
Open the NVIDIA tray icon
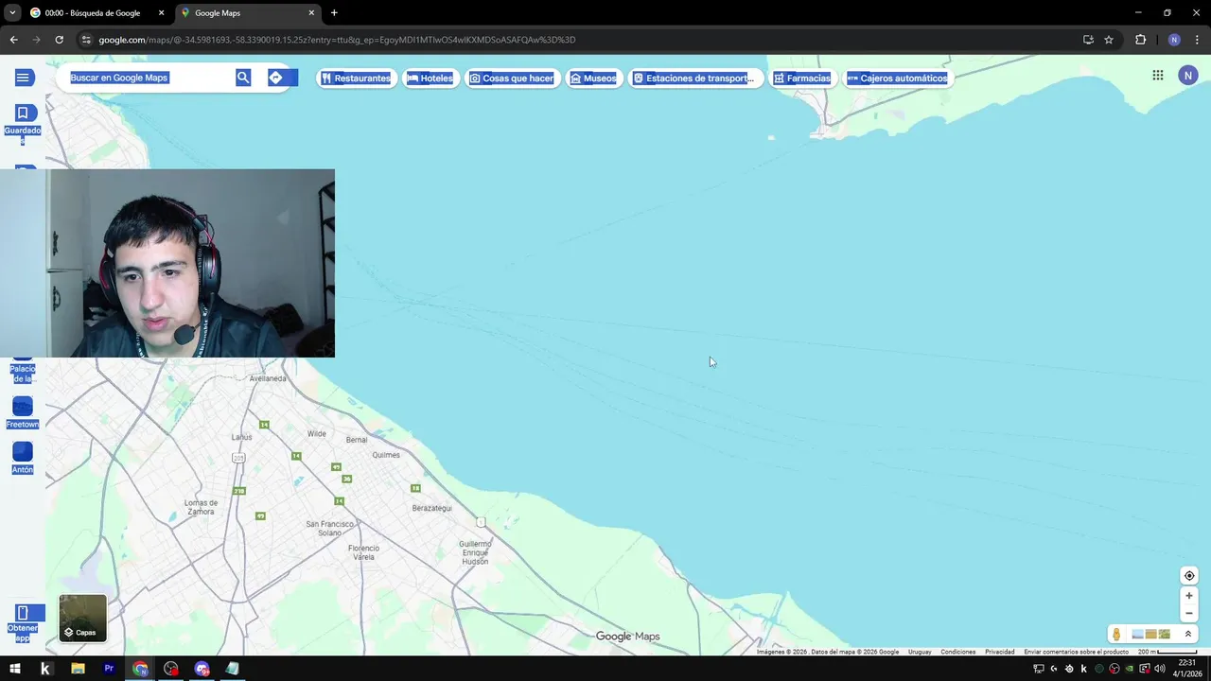point(1130,669)
